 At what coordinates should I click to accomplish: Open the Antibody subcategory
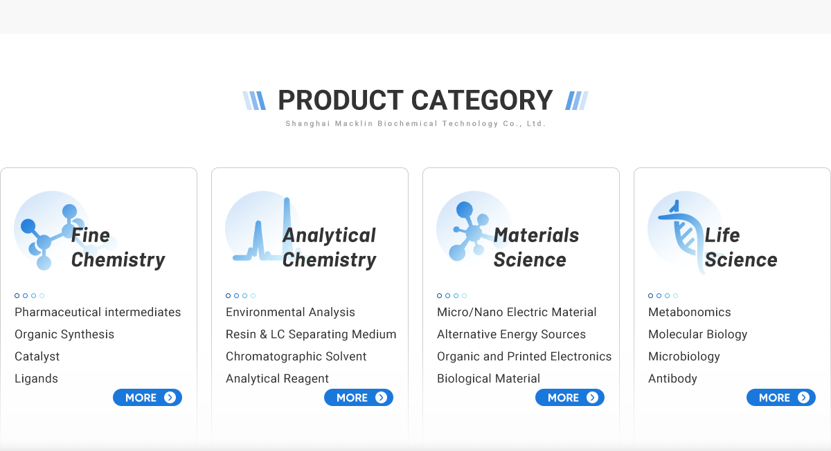tap(672, 379)
